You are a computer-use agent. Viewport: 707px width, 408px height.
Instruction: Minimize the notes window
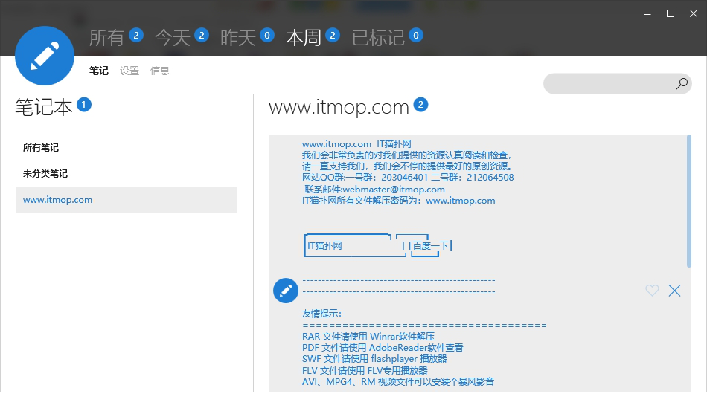647,13
